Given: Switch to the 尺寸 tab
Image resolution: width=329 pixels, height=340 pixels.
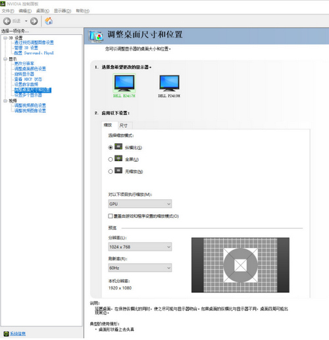Looking at the screenshot, I should 124,126.
